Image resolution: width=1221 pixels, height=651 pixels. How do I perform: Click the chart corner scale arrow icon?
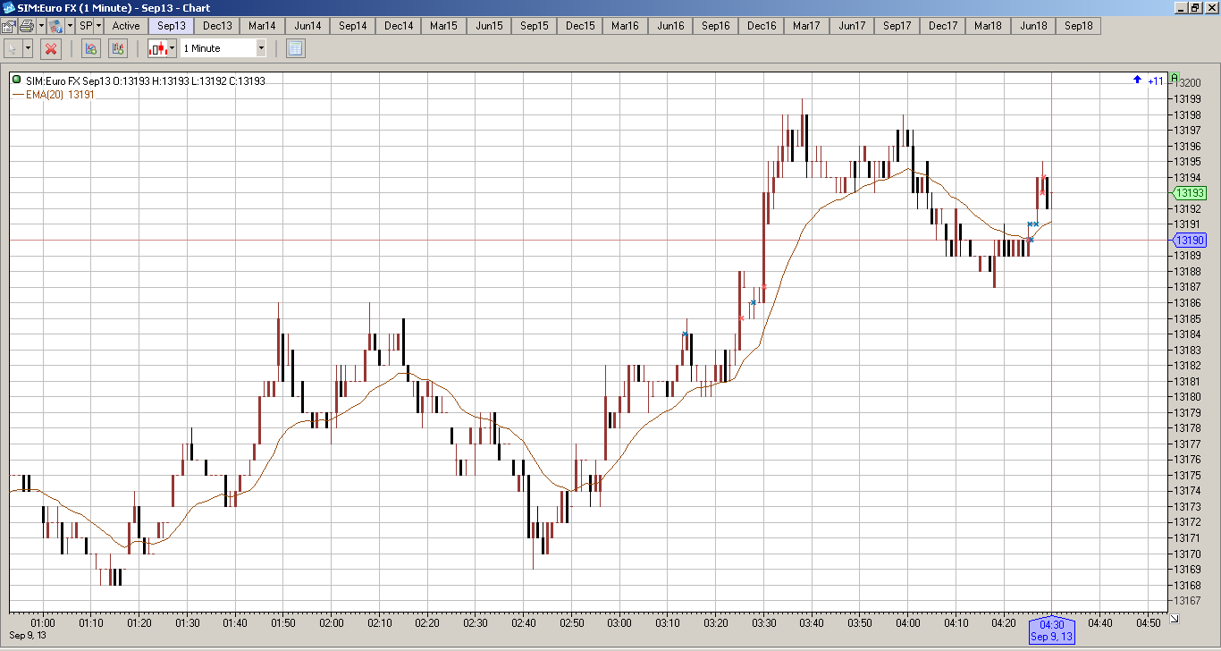tap(1175, 618)
